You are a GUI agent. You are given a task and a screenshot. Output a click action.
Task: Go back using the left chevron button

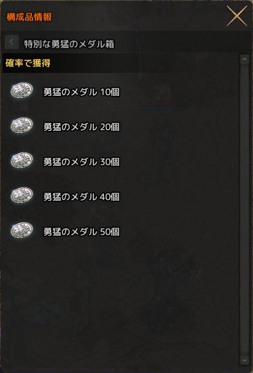point(11,42)
